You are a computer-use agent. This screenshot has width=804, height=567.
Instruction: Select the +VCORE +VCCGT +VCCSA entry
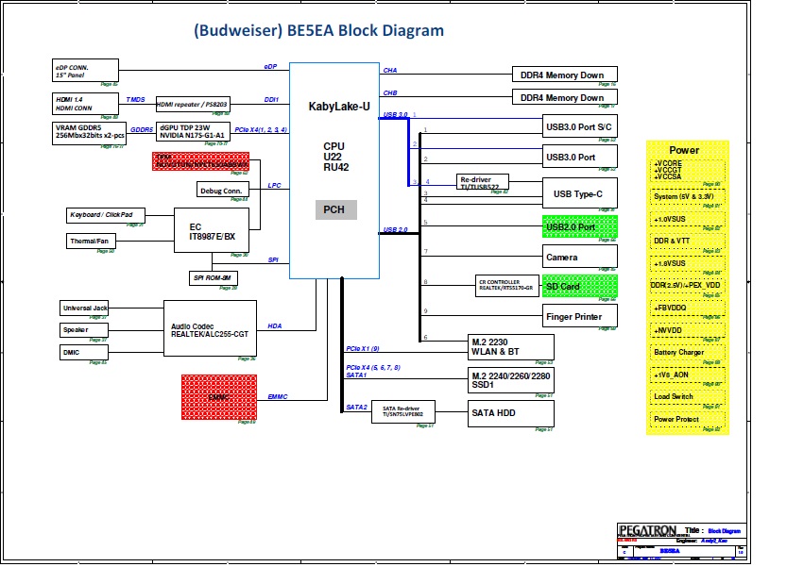tap(688, 171)
